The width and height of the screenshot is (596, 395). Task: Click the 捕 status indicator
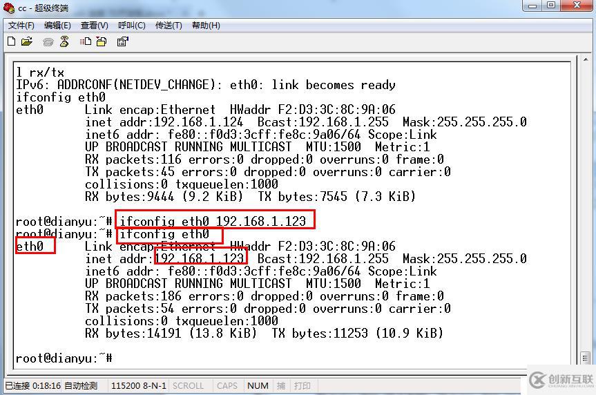[281, 386]
